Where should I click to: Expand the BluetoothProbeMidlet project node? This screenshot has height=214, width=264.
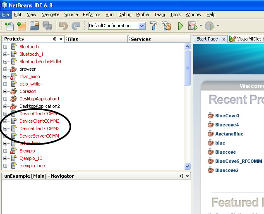pyautogui.click(x=5, y=62)
